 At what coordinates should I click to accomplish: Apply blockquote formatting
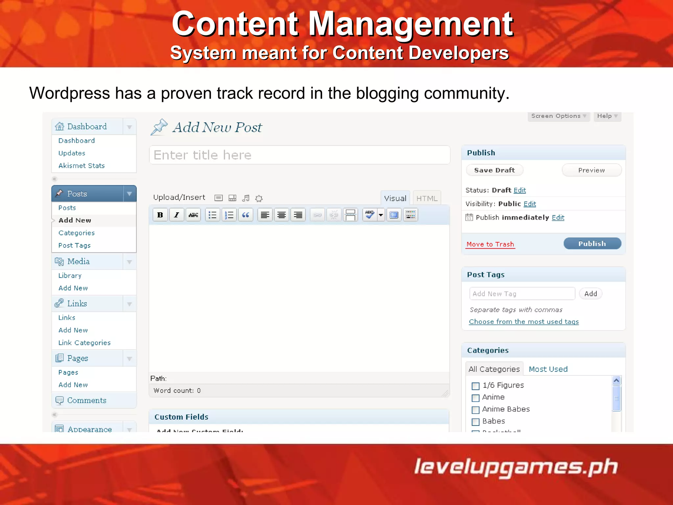245,215
